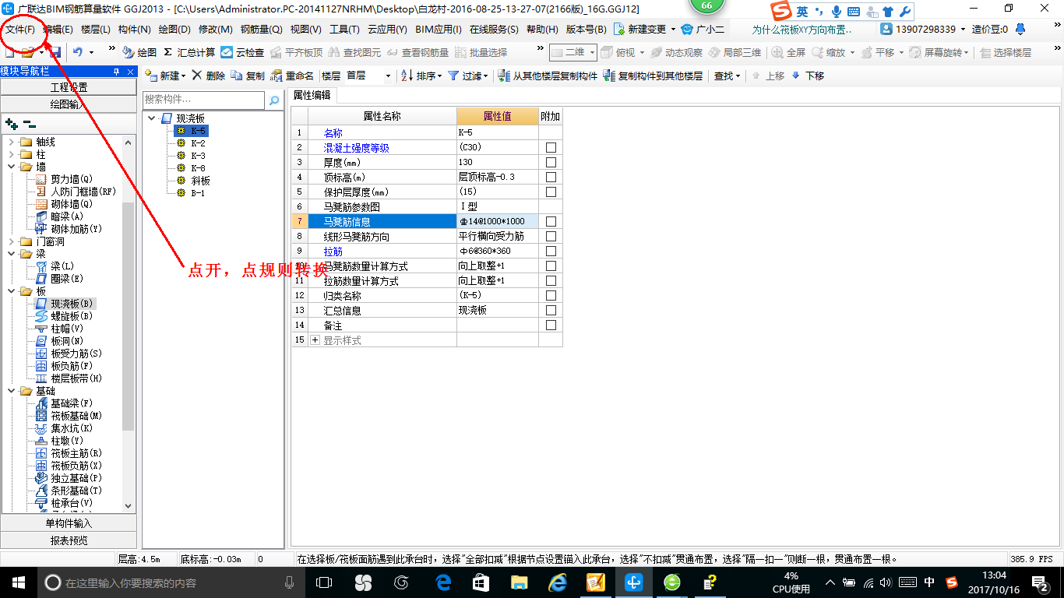The width and height of the screenshot is (1064, 598).
Task: Click 重命名 rename icon
Action: point(292,76)
